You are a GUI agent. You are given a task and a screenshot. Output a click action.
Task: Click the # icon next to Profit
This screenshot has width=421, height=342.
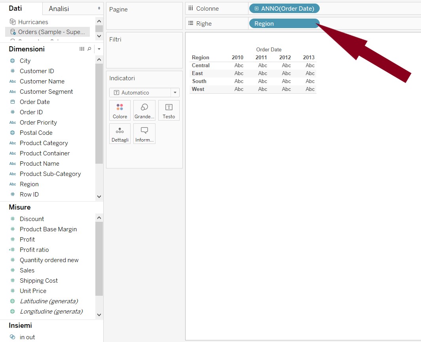pyautogui.click(x=13, y=239)
